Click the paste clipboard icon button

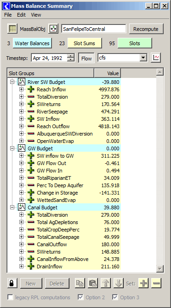(93, 284)
